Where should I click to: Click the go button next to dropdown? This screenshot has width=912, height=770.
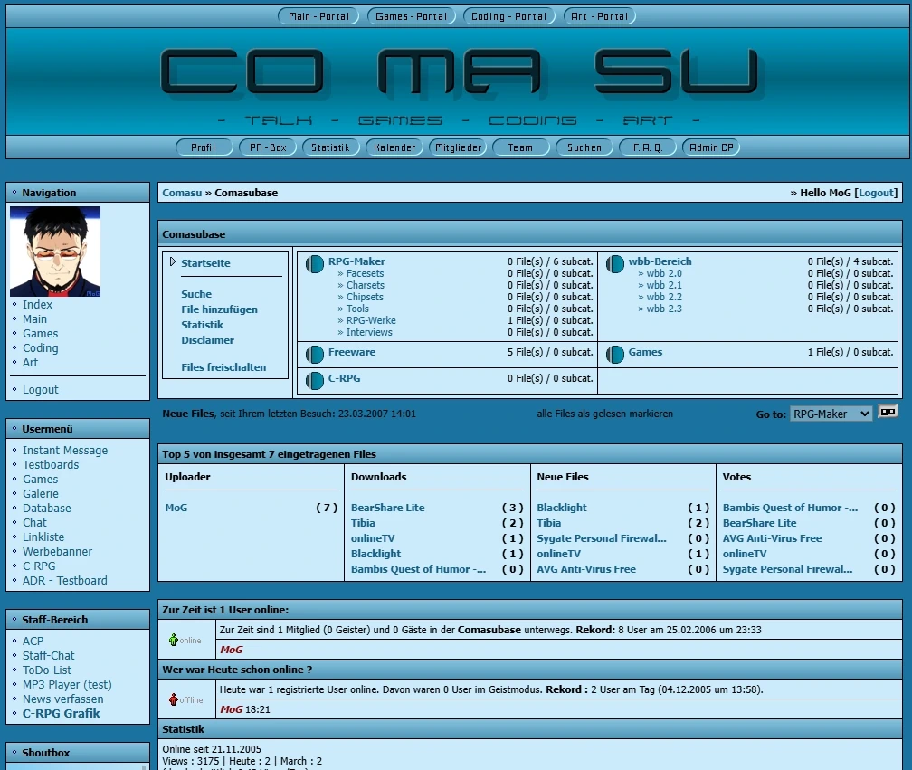pos(888,412)
